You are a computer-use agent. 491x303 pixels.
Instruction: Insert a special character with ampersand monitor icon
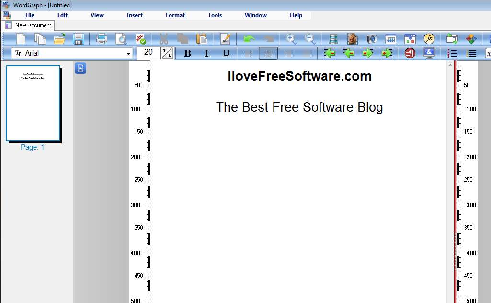click(x=429, y=53)
